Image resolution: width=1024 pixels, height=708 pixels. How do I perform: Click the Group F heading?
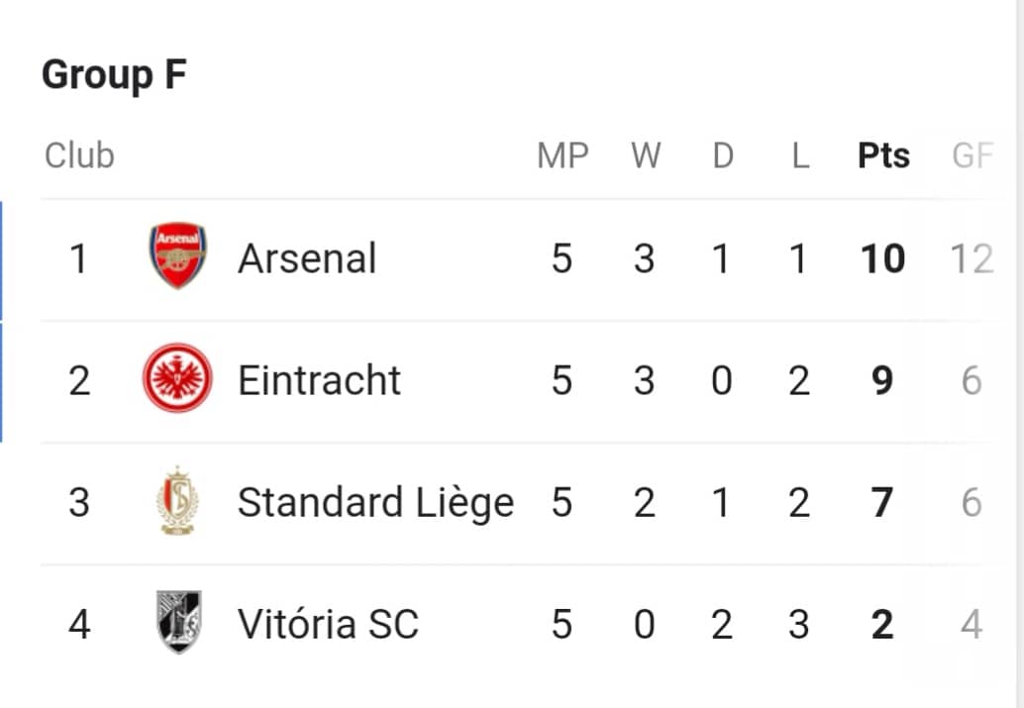114,75
